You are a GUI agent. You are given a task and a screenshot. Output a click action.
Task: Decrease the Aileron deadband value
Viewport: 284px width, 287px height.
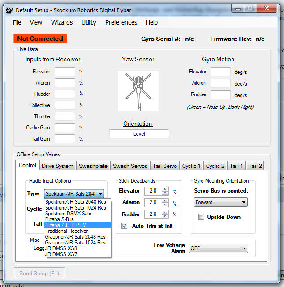point(165,205)
